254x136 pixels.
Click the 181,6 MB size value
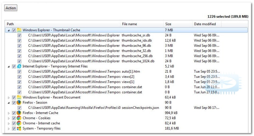172,128
